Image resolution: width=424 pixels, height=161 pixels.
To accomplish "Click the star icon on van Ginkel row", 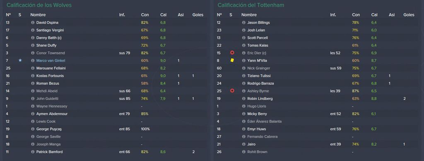I will (x=20, y=60).
